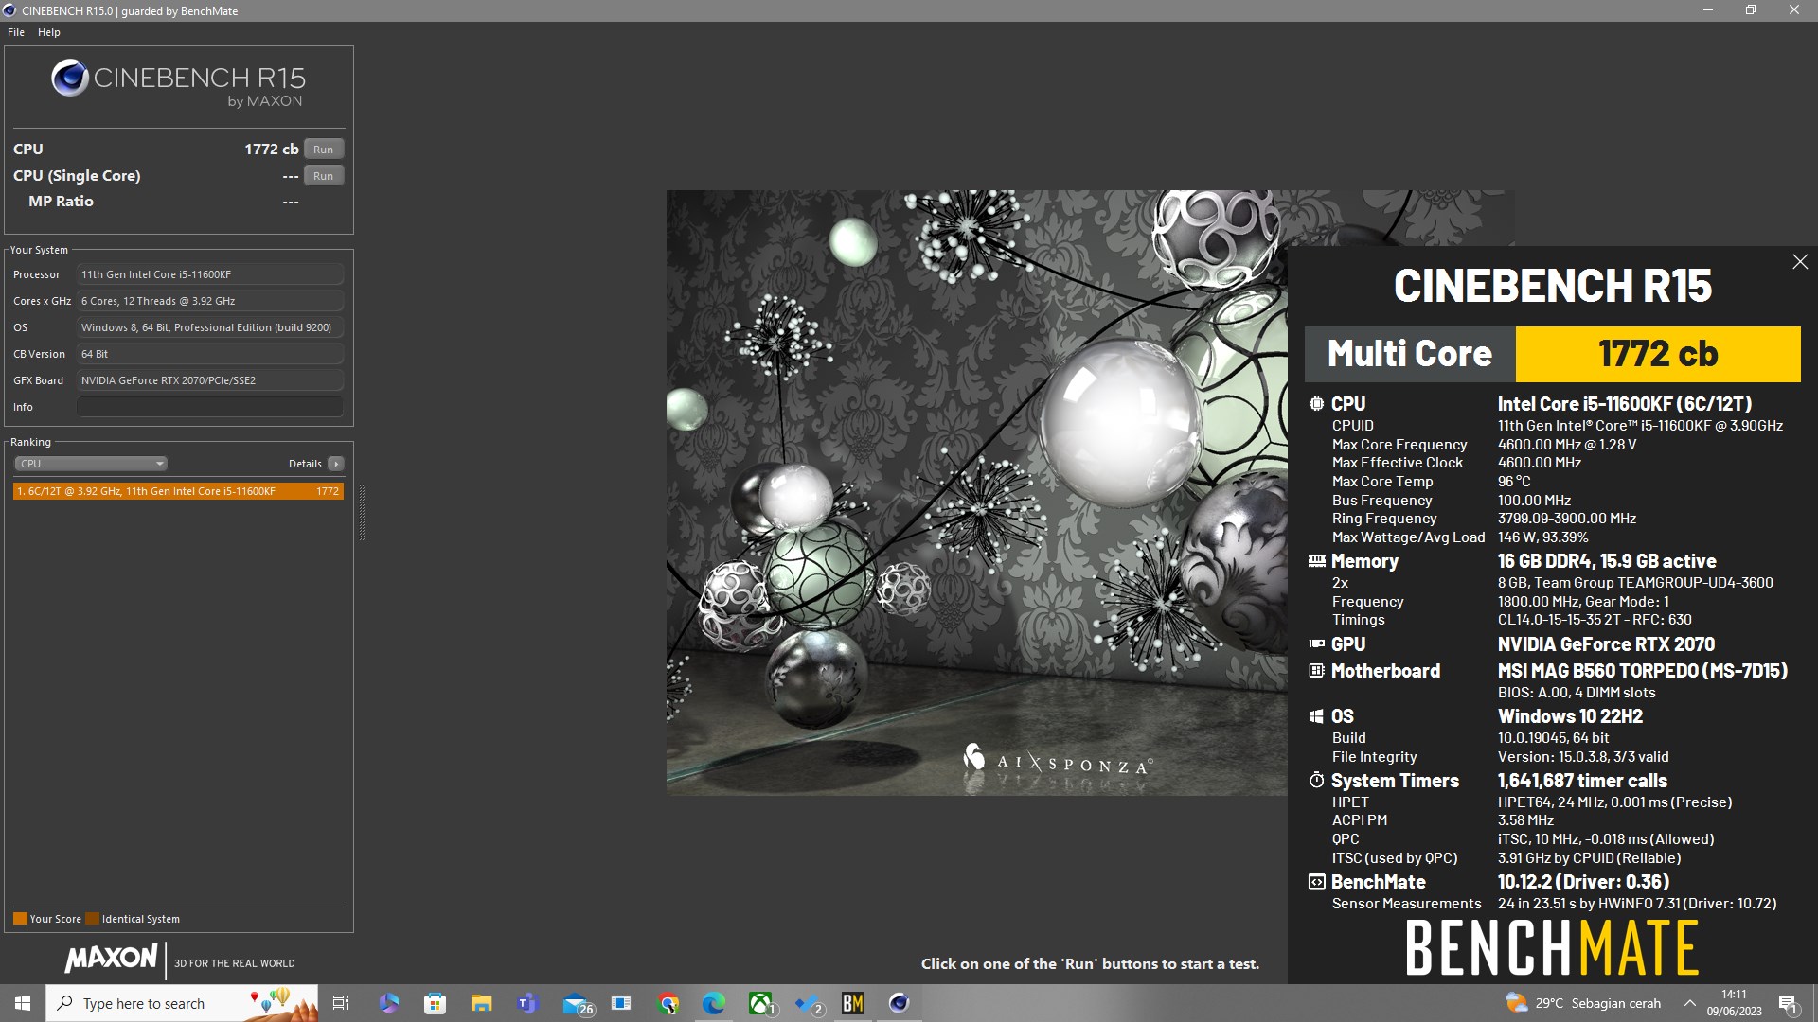Viewport: 1818px width, 1022px height.
Task: Click the BenchMate section icon
Action: pos(1316,882)
